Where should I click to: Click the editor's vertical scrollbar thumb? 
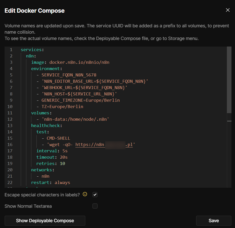pyautogui.click(x=229, y=80)
